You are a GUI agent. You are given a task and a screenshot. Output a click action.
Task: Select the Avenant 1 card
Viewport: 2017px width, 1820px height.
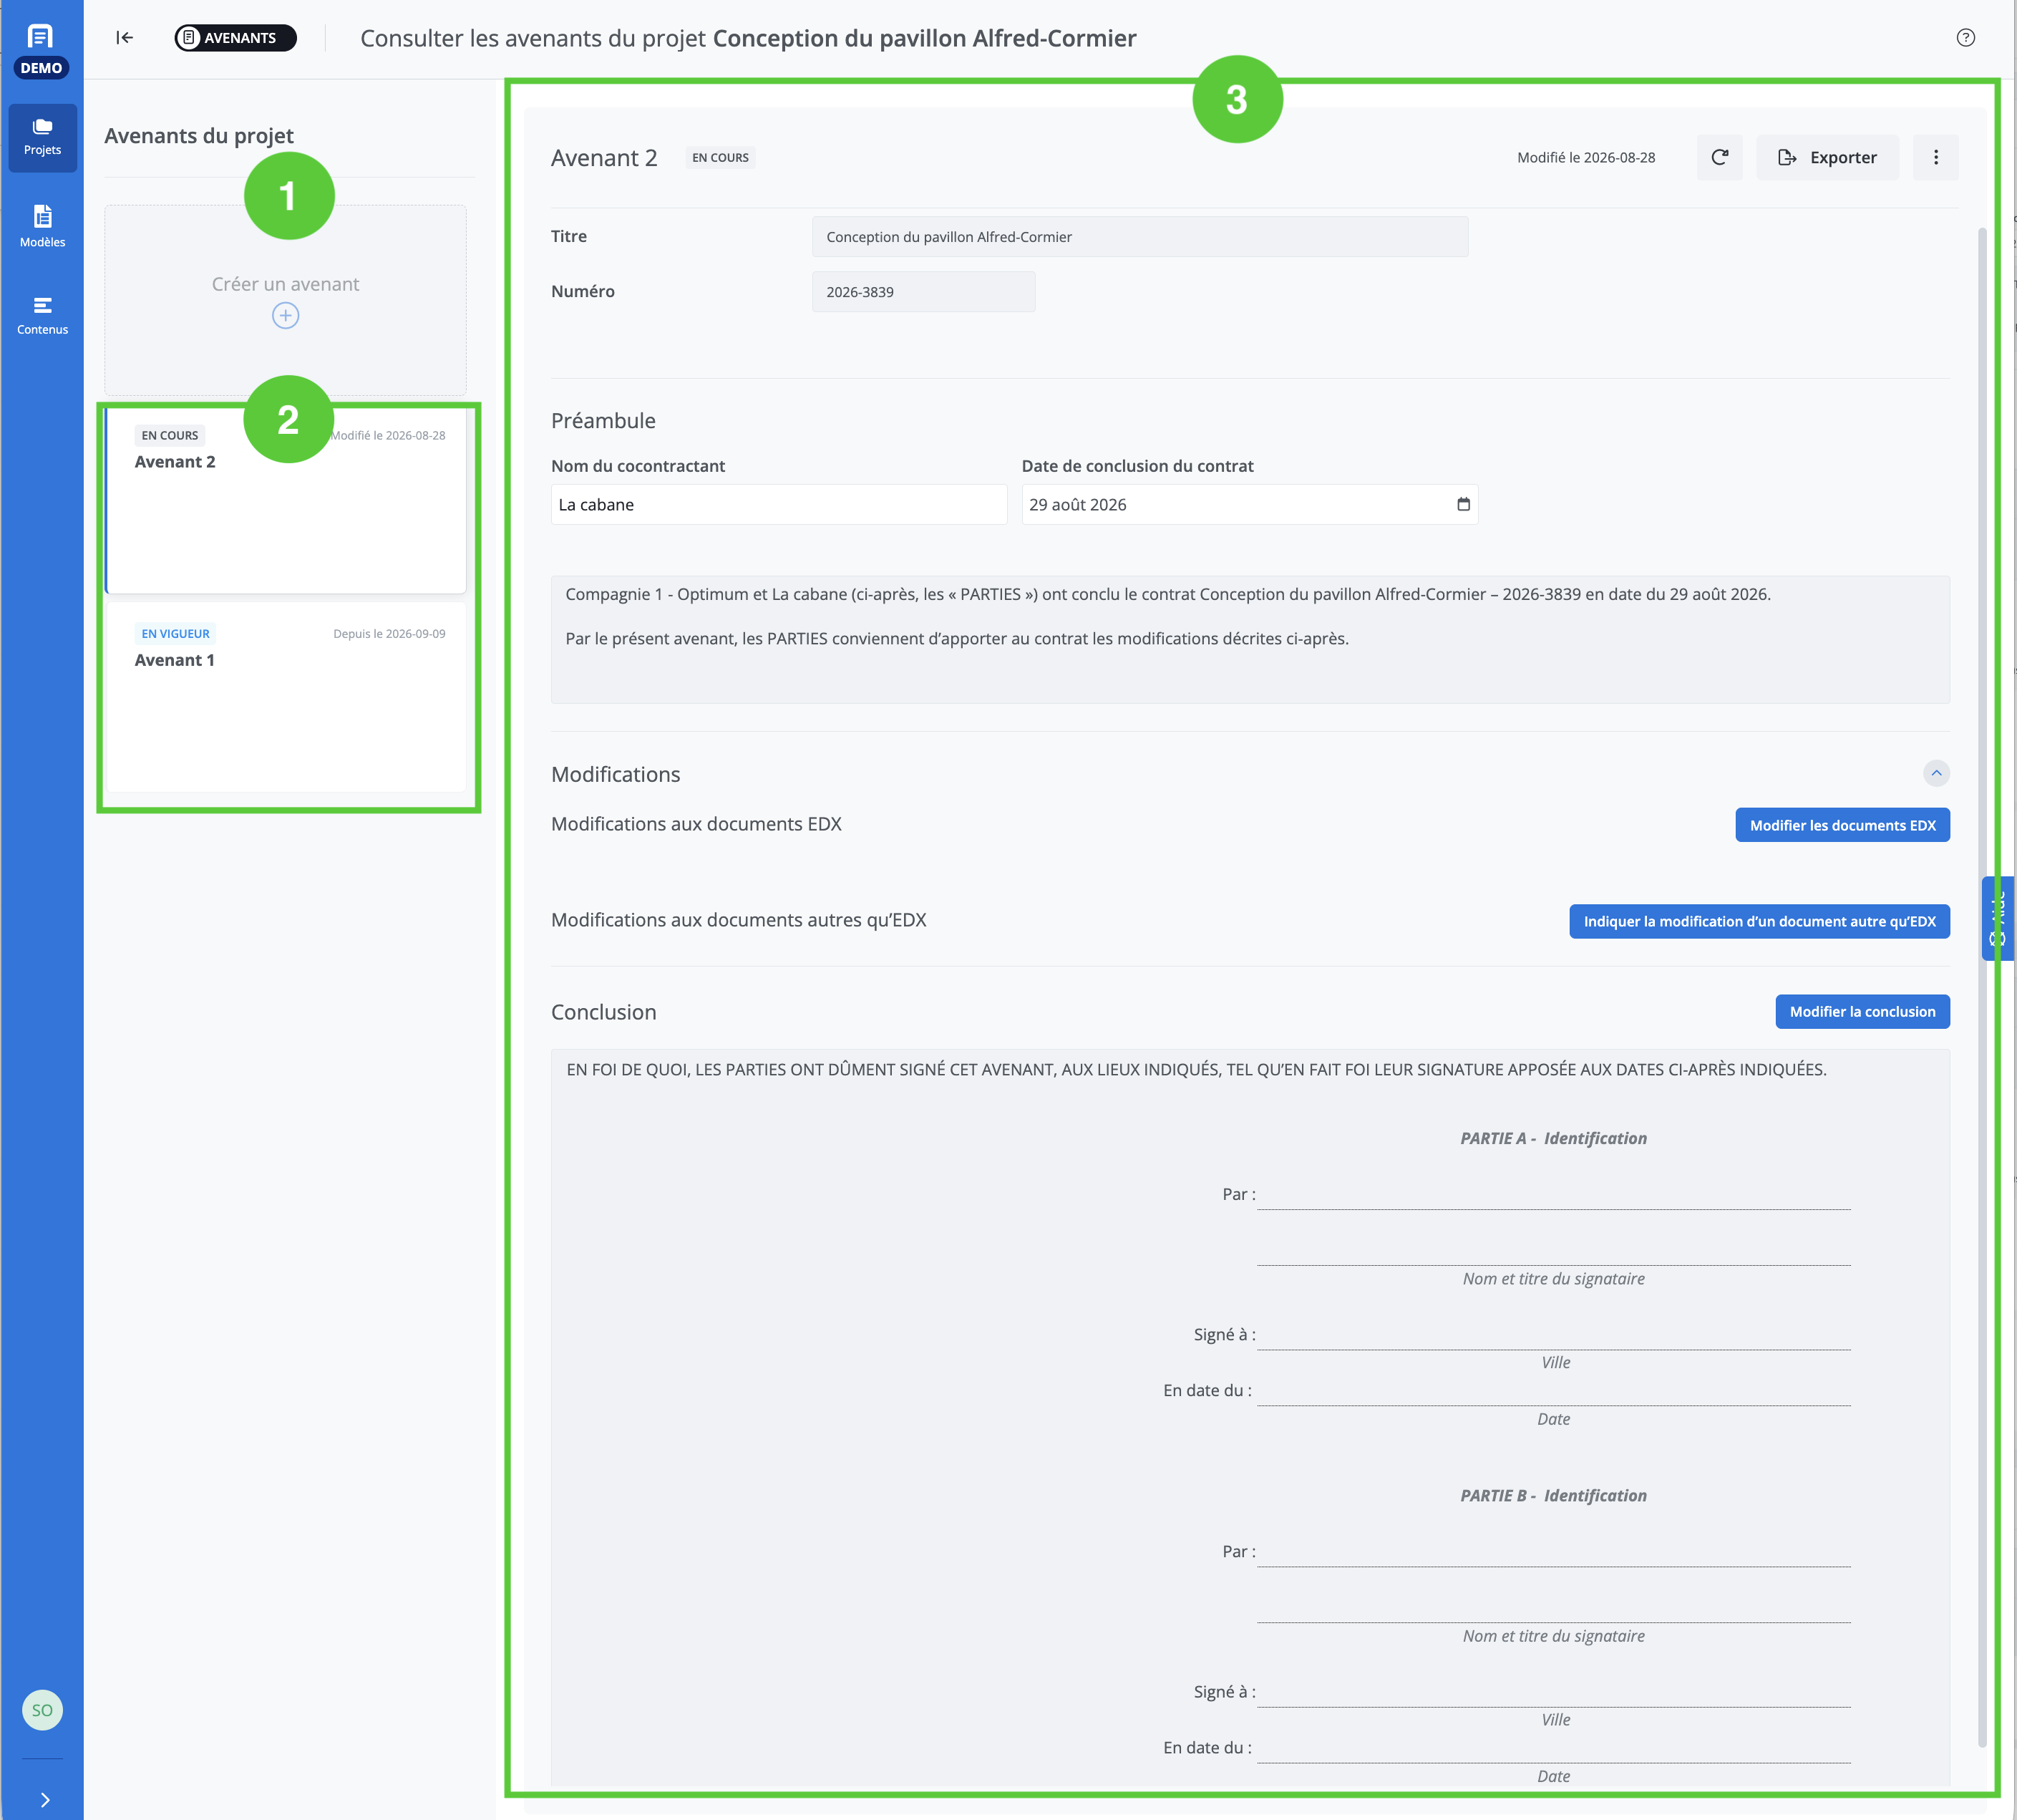(x=286, y=697)
